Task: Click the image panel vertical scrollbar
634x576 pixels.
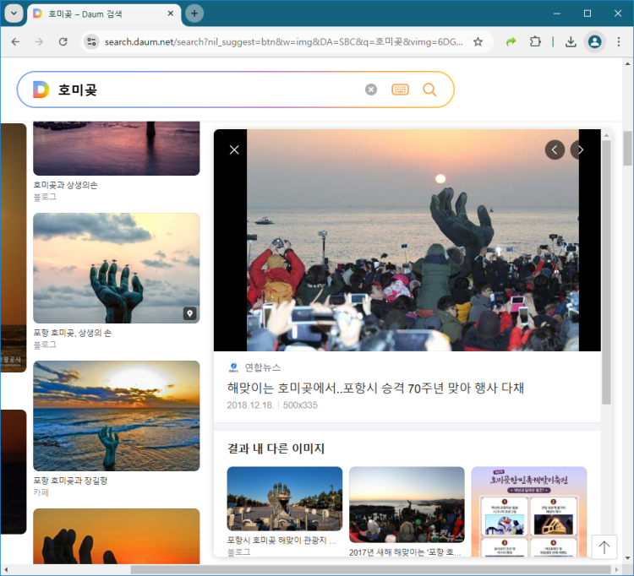Action: click(606, 271)
